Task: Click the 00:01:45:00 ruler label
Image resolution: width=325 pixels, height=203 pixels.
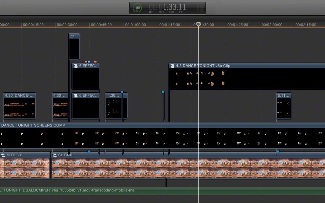Action: coord(238,25)
